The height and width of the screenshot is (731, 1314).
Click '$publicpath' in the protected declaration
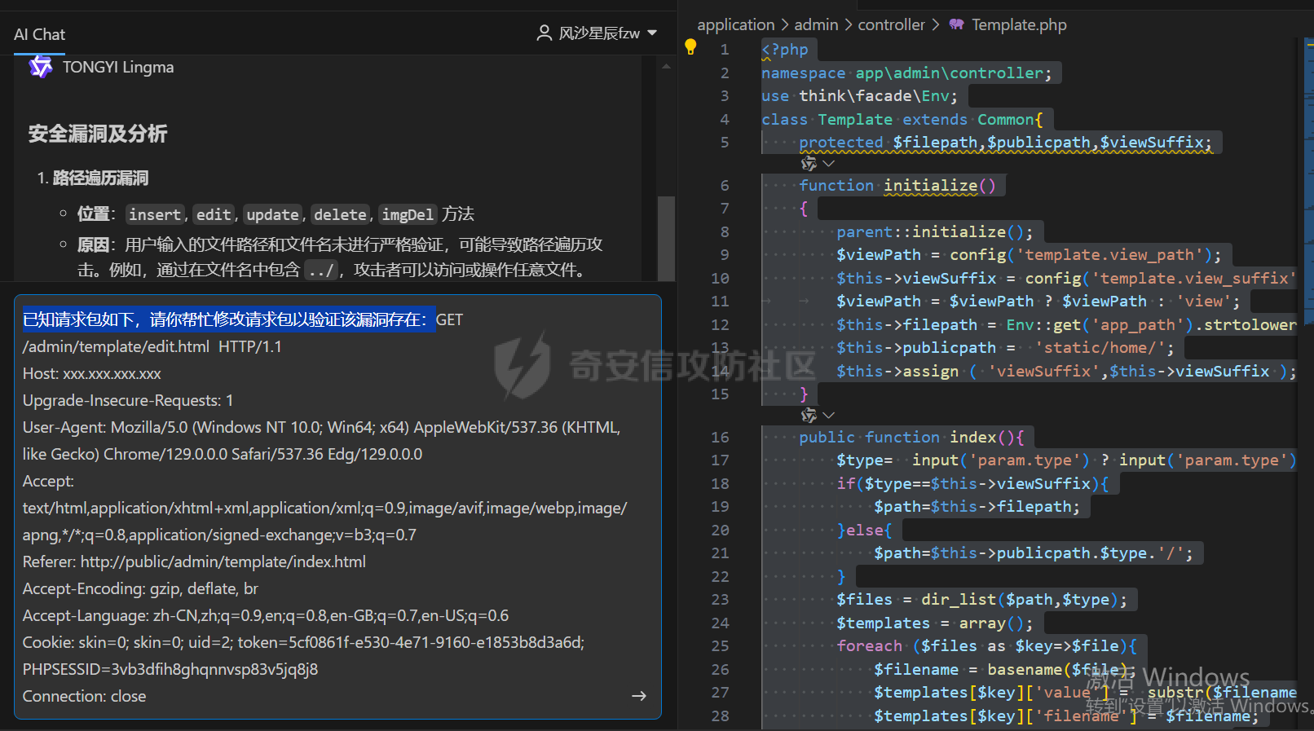pyautogui.click(x=1038, y=143)
